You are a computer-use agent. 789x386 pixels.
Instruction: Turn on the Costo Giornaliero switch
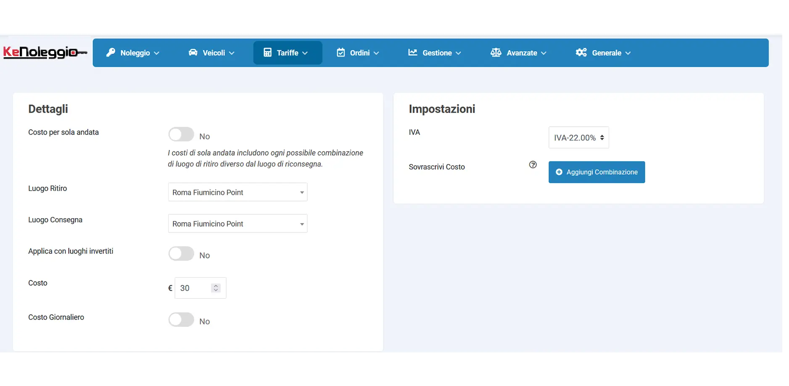coord(181,320)
